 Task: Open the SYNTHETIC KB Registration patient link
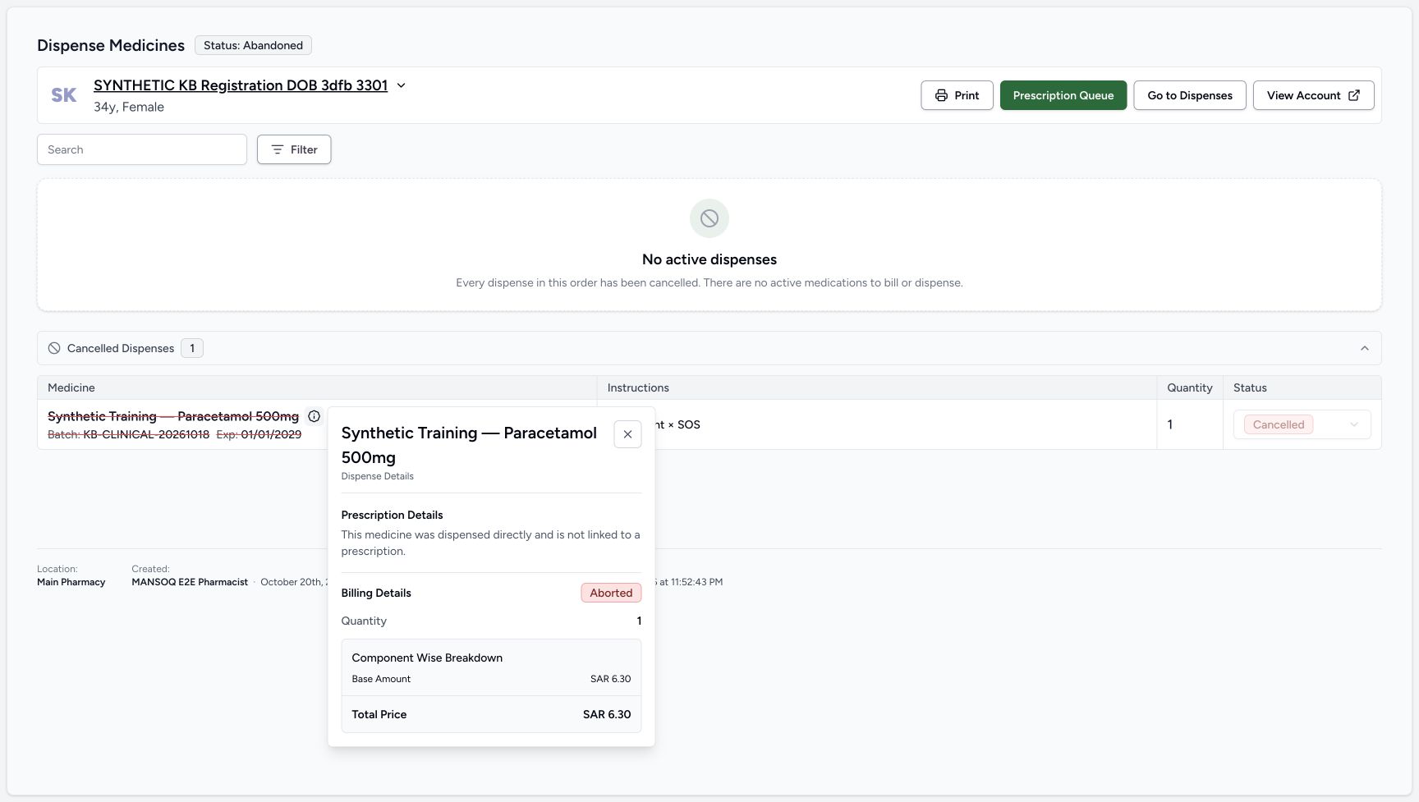point(241,85)
